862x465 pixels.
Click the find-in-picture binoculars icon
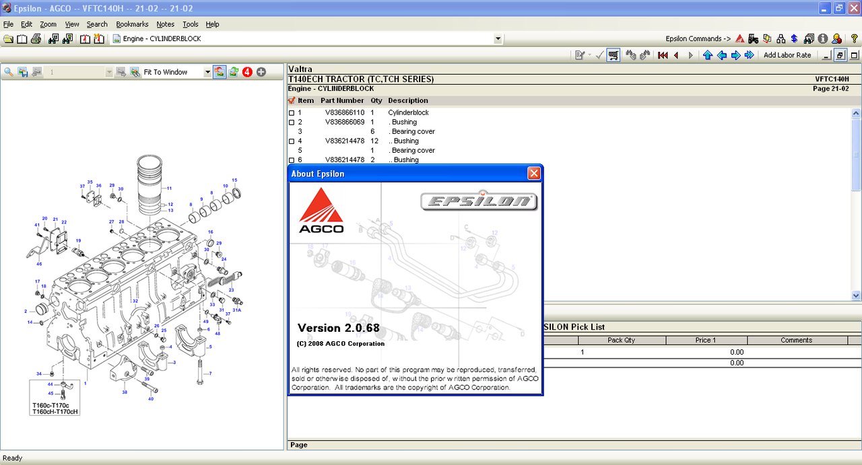click(135, 72)
